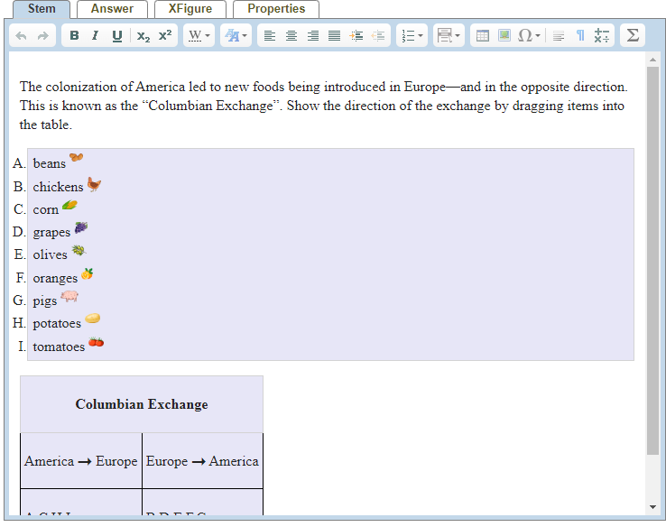666x527 pixels.
Task: Decrease paragraph indent
Action: click(x=377, y=36)
